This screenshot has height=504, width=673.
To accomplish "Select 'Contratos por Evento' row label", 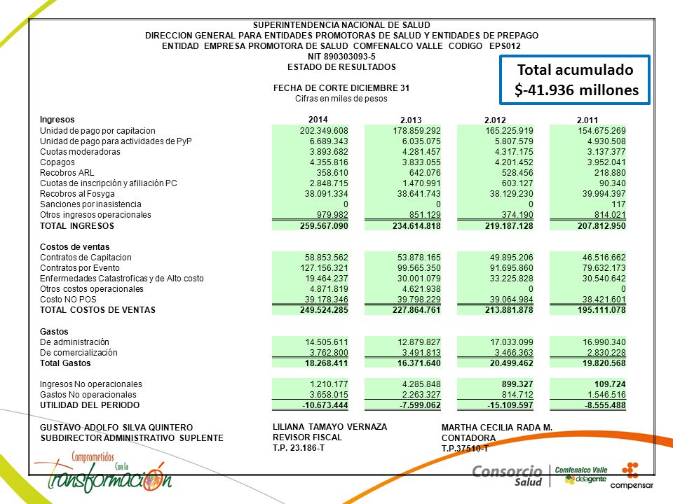I will [79, 268].
